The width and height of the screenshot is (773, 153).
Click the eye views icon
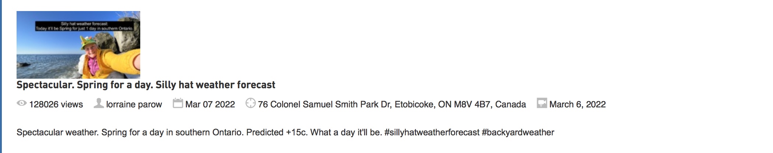click(22, 103)
